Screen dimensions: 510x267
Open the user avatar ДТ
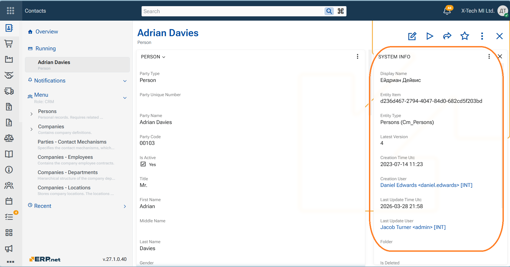point(503,11)
